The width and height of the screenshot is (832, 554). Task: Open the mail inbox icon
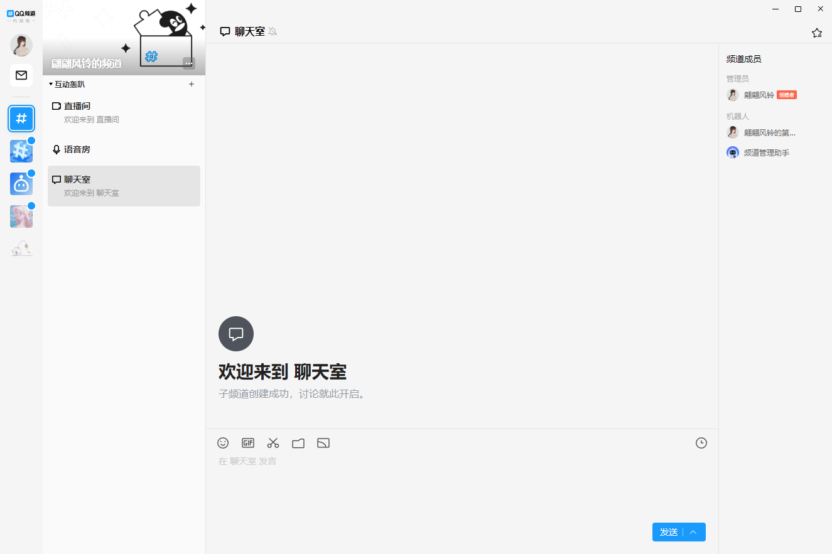pyautogui.click(x=21, y=75)
